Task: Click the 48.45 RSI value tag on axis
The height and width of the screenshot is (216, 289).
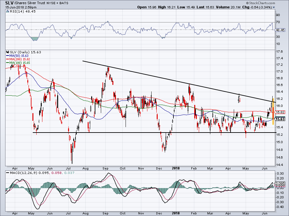Action: (x=280, y=30)
